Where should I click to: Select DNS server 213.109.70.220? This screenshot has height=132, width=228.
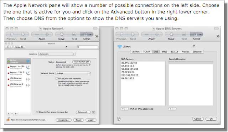point(130,75)
